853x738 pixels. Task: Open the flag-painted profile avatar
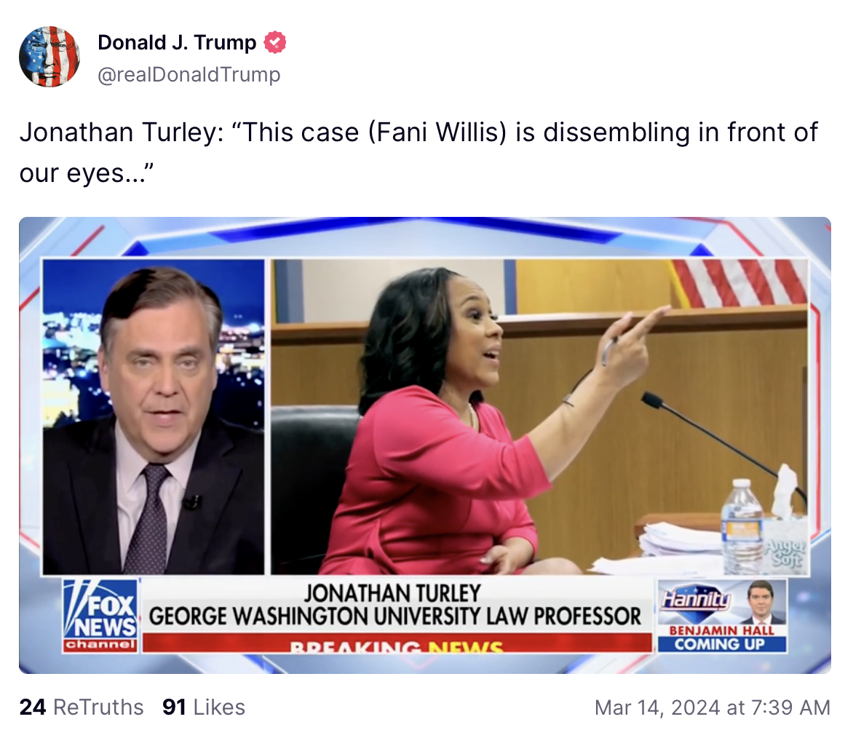click(49, 57)
